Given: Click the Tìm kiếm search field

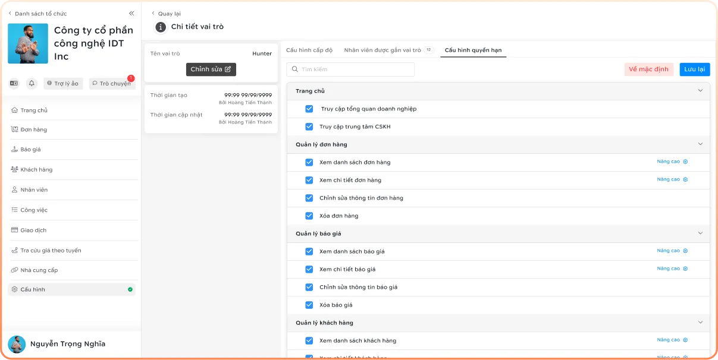Looking at the screenshot, I should click(350, 70).
